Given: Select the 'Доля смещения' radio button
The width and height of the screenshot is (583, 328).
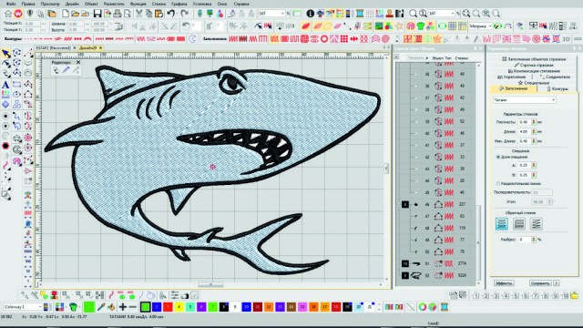Looking at the screenshot, I should pos(498,157).
